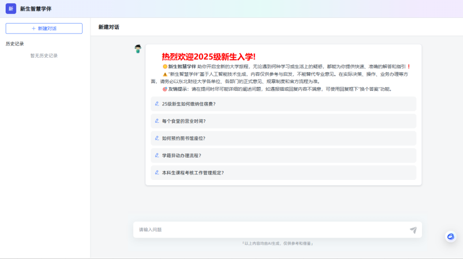Focus the 请输入问题 input box
Image resolution: width=463 pixels, height=259 pixels.
pos(270,229)
